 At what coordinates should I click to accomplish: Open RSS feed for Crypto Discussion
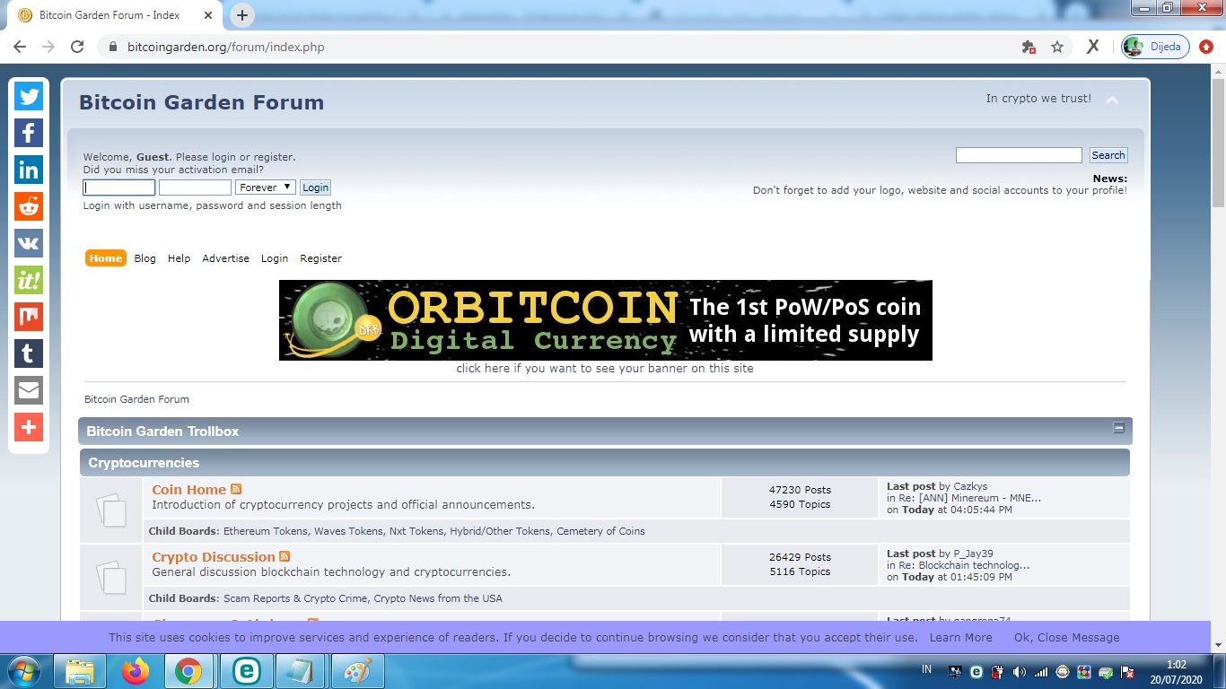tap(285, 556)
